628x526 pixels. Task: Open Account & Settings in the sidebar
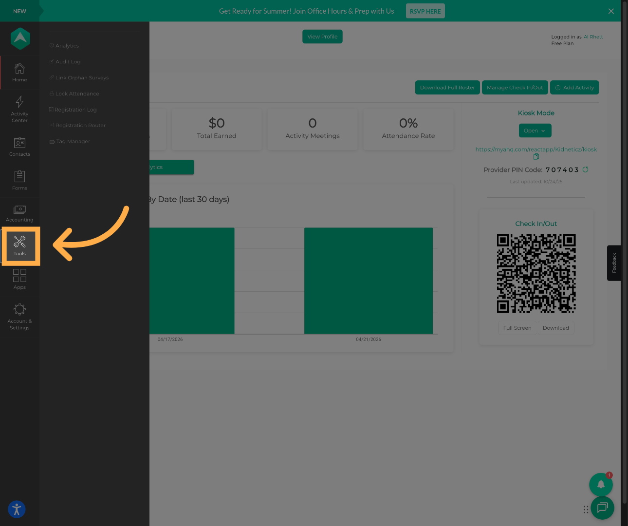pyautogui.click(x=19, y=317)
